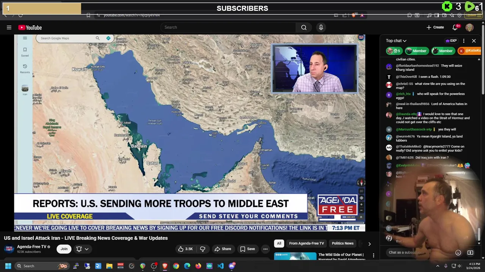
Task: Click @TM8162tt chat username
Action: tap(405, 158)
